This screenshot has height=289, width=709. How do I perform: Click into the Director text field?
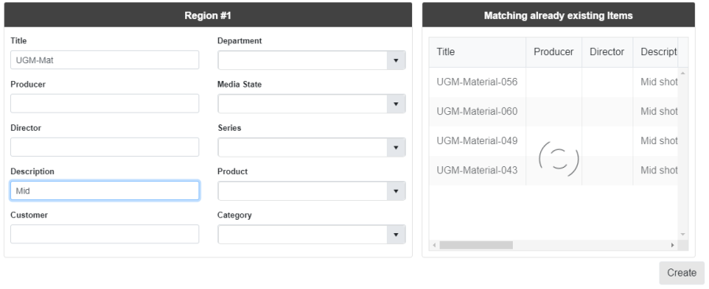click(105, 147)
